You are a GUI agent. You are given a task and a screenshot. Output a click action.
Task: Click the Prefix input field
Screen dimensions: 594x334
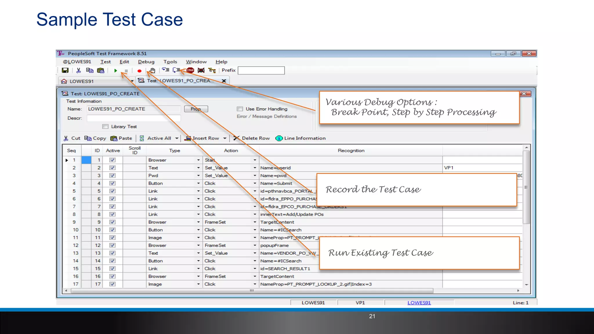tap(261, 70)
